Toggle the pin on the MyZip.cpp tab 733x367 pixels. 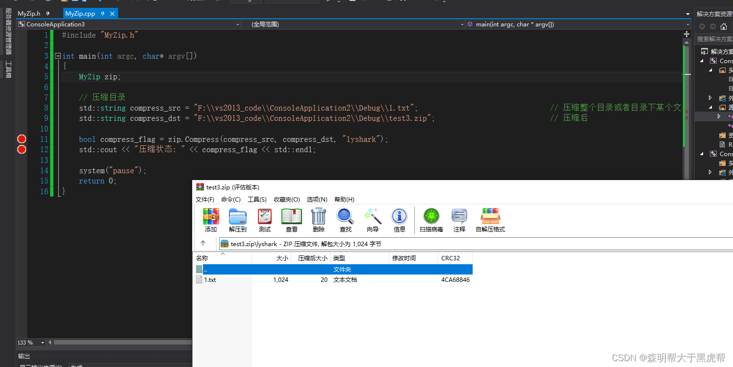point(103,14)
